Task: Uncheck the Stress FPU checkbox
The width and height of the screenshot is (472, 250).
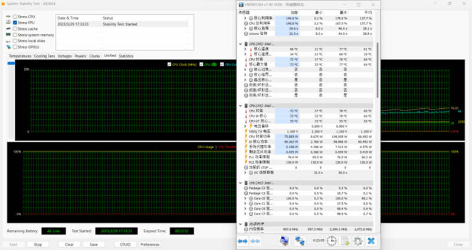Action: click(x=15, y=22)
